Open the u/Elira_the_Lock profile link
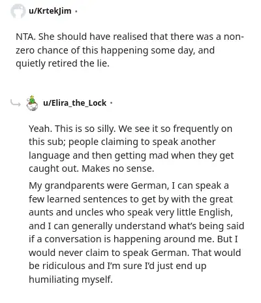261x303 pixels. [75, 103]
